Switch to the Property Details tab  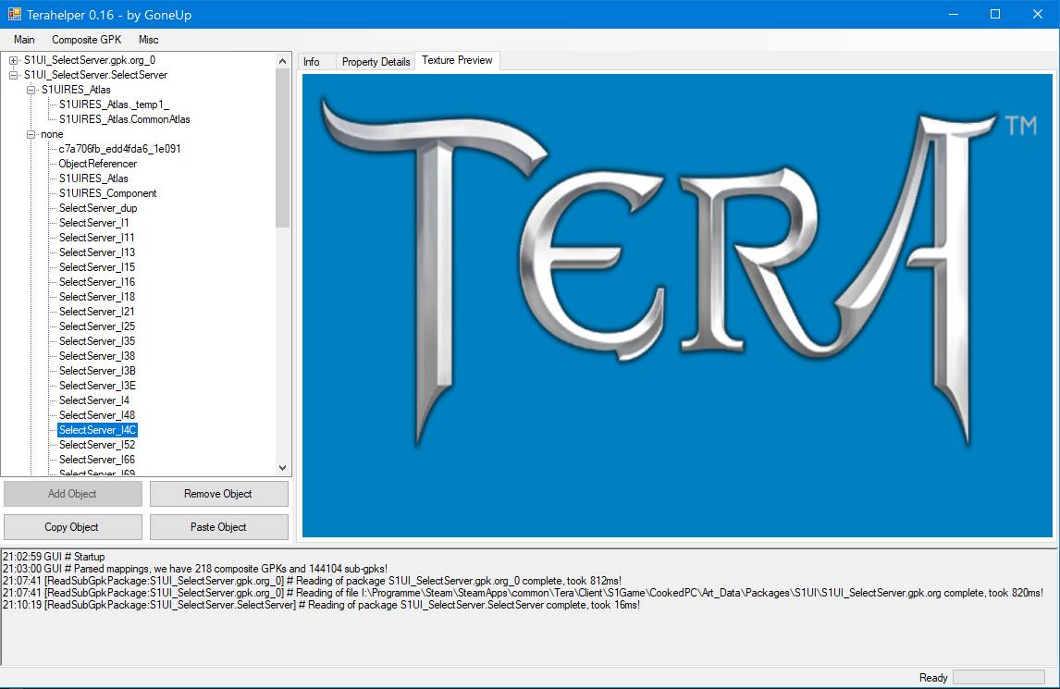(x=376, y=62)
